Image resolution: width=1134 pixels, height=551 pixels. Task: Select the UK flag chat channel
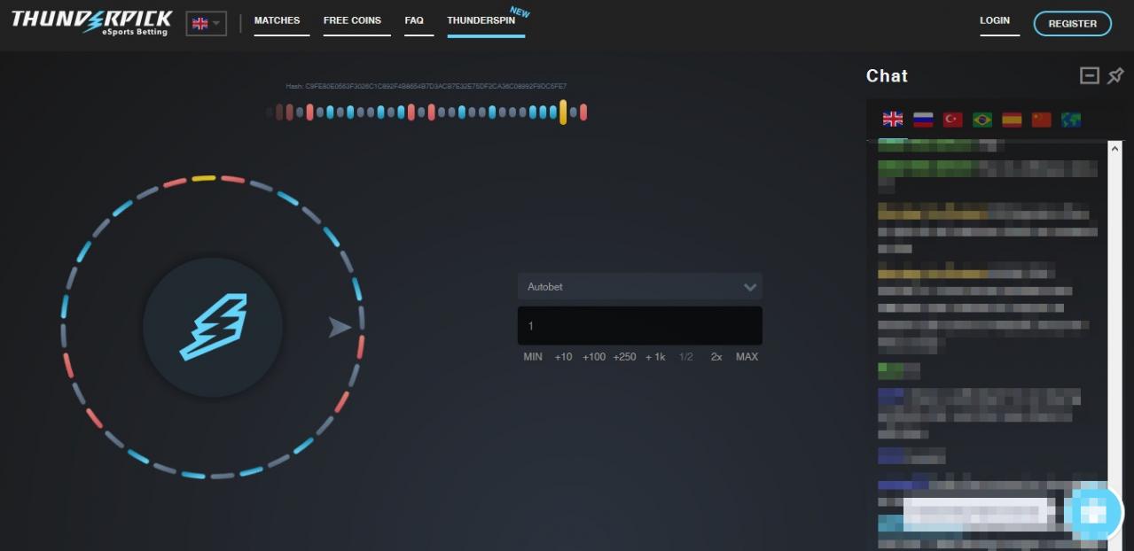(x=893, y=120)
